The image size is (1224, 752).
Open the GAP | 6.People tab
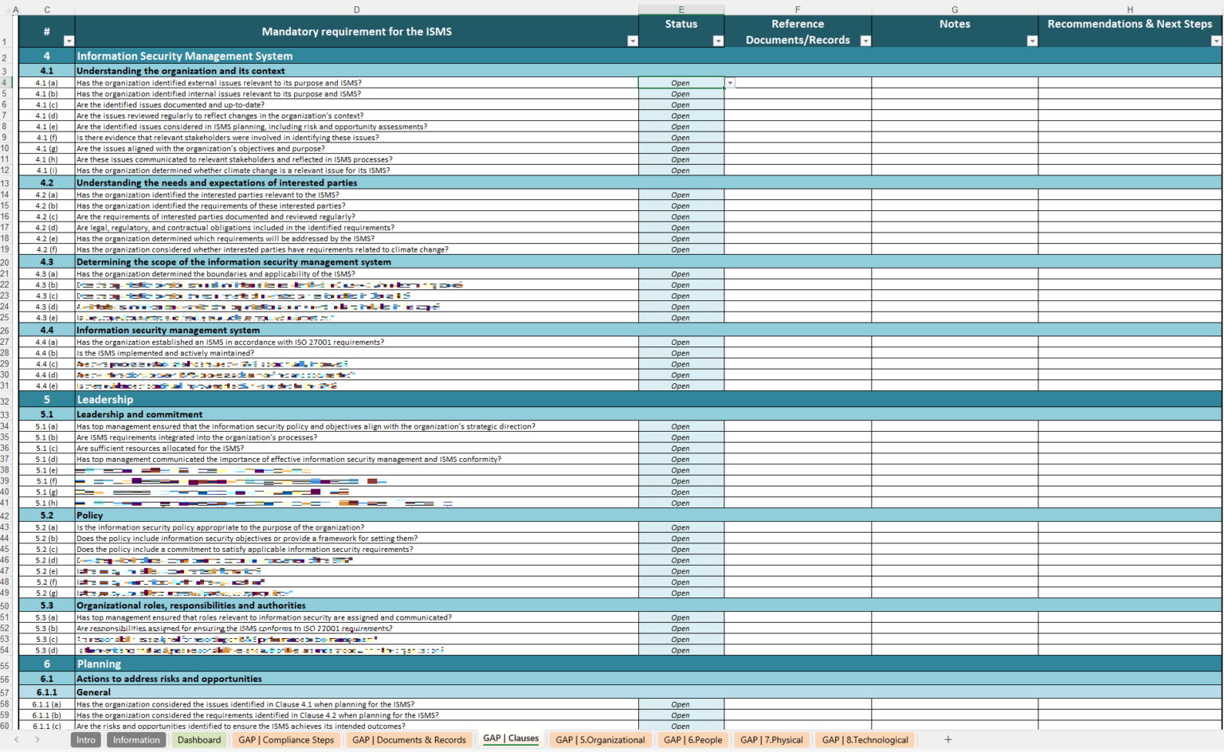pos(692,739)
